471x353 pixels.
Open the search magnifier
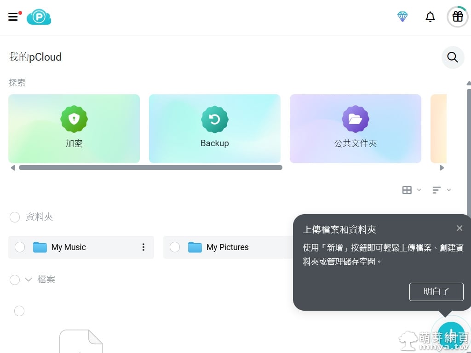pyautogui.click(x=453, y=57)
